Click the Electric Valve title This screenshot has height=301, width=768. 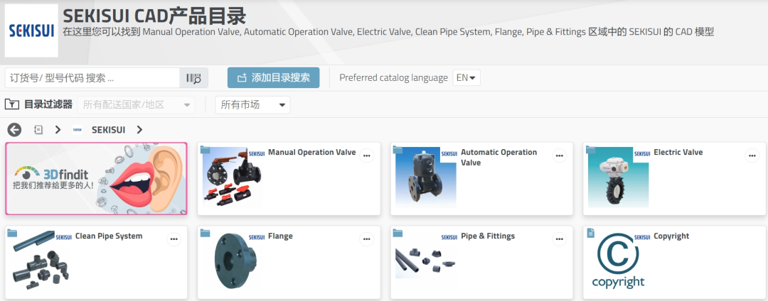tap(678, 152)
